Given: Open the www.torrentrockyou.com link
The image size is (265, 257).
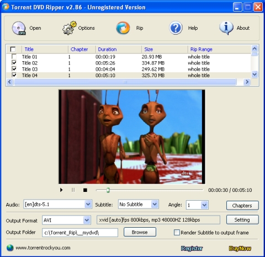Looking at the screenshot, I should pyautogui.click(x=43, y=248).
